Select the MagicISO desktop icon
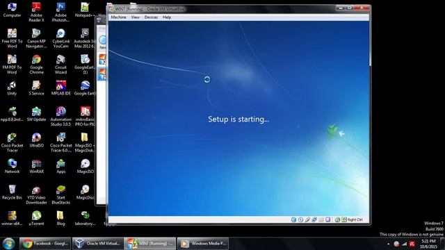 click(x=85, y=167)
